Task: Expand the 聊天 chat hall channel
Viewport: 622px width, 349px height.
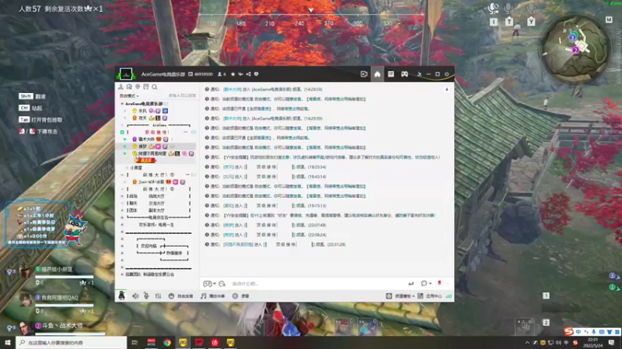Action: (122, 203)
